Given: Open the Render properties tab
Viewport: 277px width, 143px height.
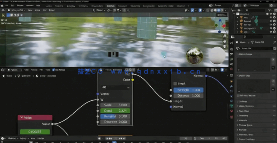Looking at the screenshot, I should coord(232,49).
